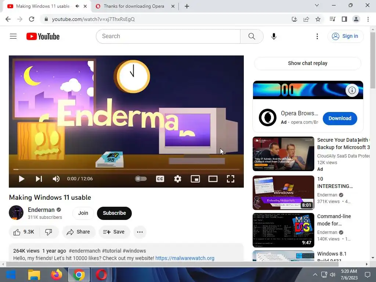Focus the YouTube search box

pyautogui.click(x=168, y=36)
